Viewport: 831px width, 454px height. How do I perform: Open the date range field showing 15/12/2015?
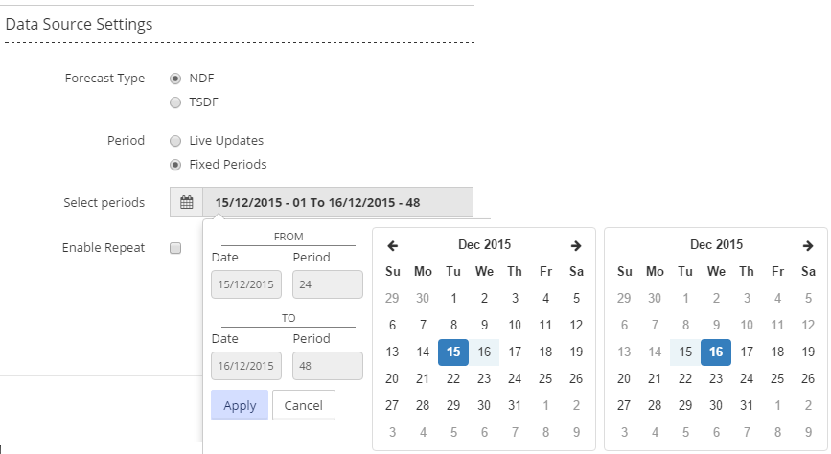(337, 202)
